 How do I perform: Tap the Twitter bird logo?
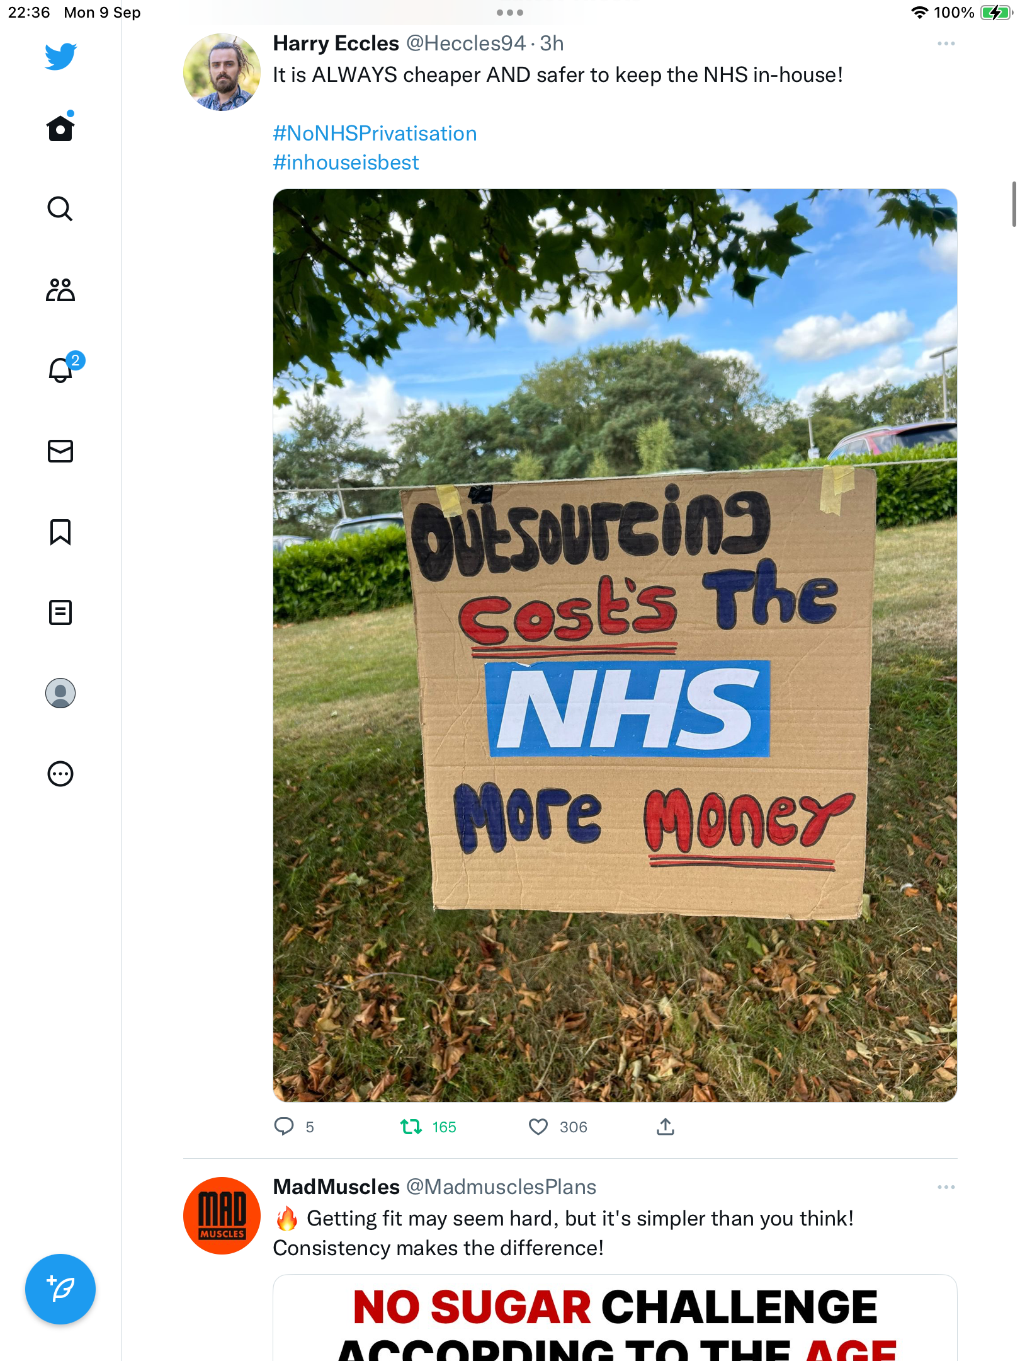tap(60, 56)
